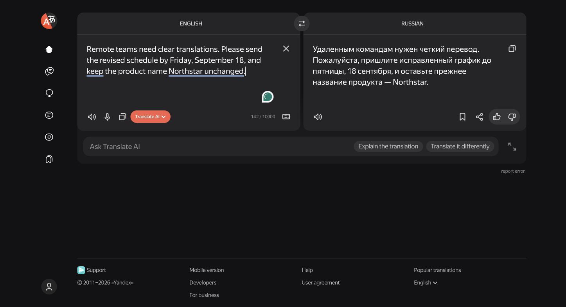This screenshot has width=566, height=307.
Task: Give the translation a thumbs down
Action: [x=512, y=117]
